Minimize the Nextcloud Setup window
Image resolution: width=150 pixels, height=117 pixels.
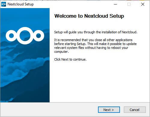[x=115, y=4]
